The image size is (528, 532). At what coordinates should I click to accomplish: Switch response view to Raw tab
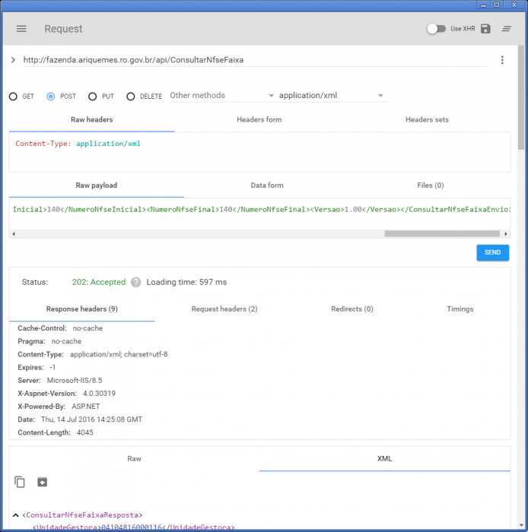[x=134, y=459]
